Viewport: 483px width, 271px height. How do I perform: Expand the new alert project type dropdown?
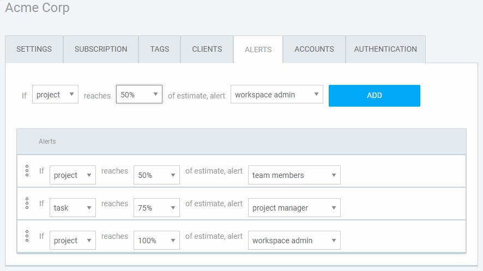coord(55,94)
